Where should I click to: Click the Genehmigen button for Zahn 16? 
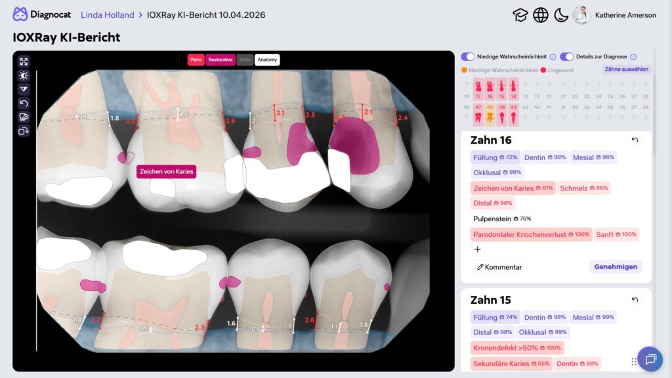point(615,266)
